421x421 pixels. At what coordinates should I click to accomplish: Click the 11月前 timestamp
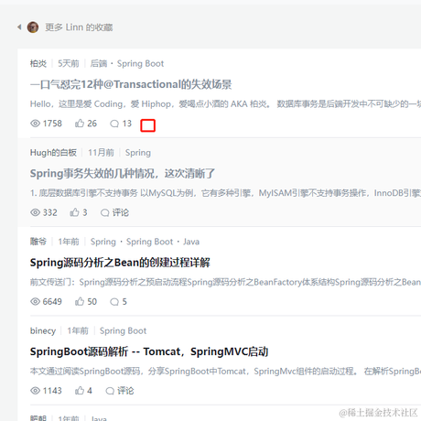pyautogui.click(x=101, y=153)
